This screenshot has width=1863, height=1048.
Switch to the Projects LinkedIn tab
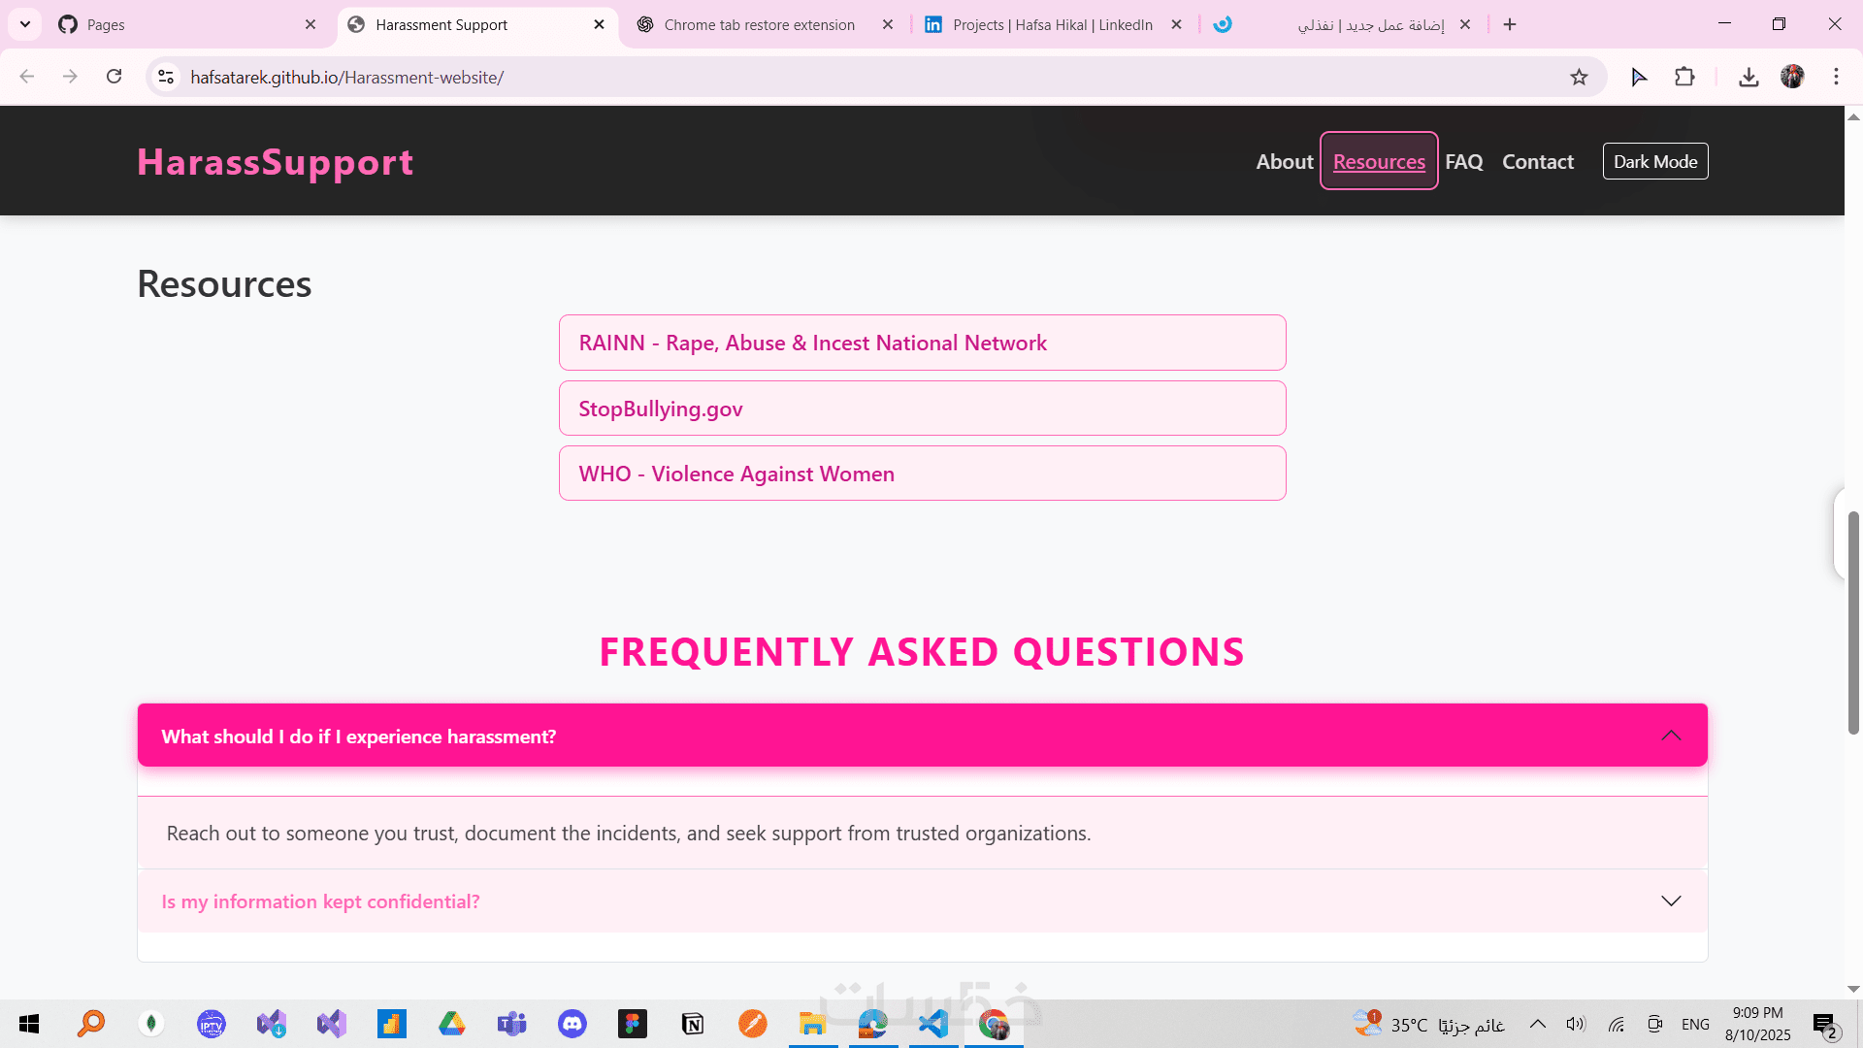[x=1052, y=25]
